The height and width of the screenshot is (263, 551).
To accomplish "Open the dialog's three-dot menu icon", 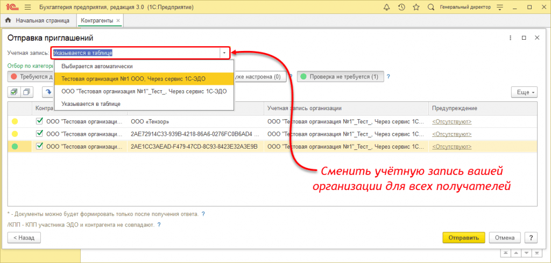I will 510,38.
